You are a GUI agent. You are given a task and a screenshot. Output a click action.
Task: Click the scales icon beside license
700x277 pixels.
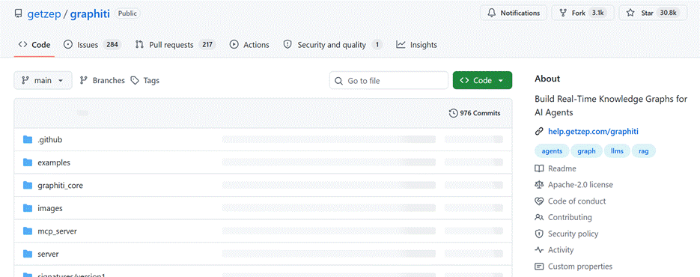click(539, 184)
